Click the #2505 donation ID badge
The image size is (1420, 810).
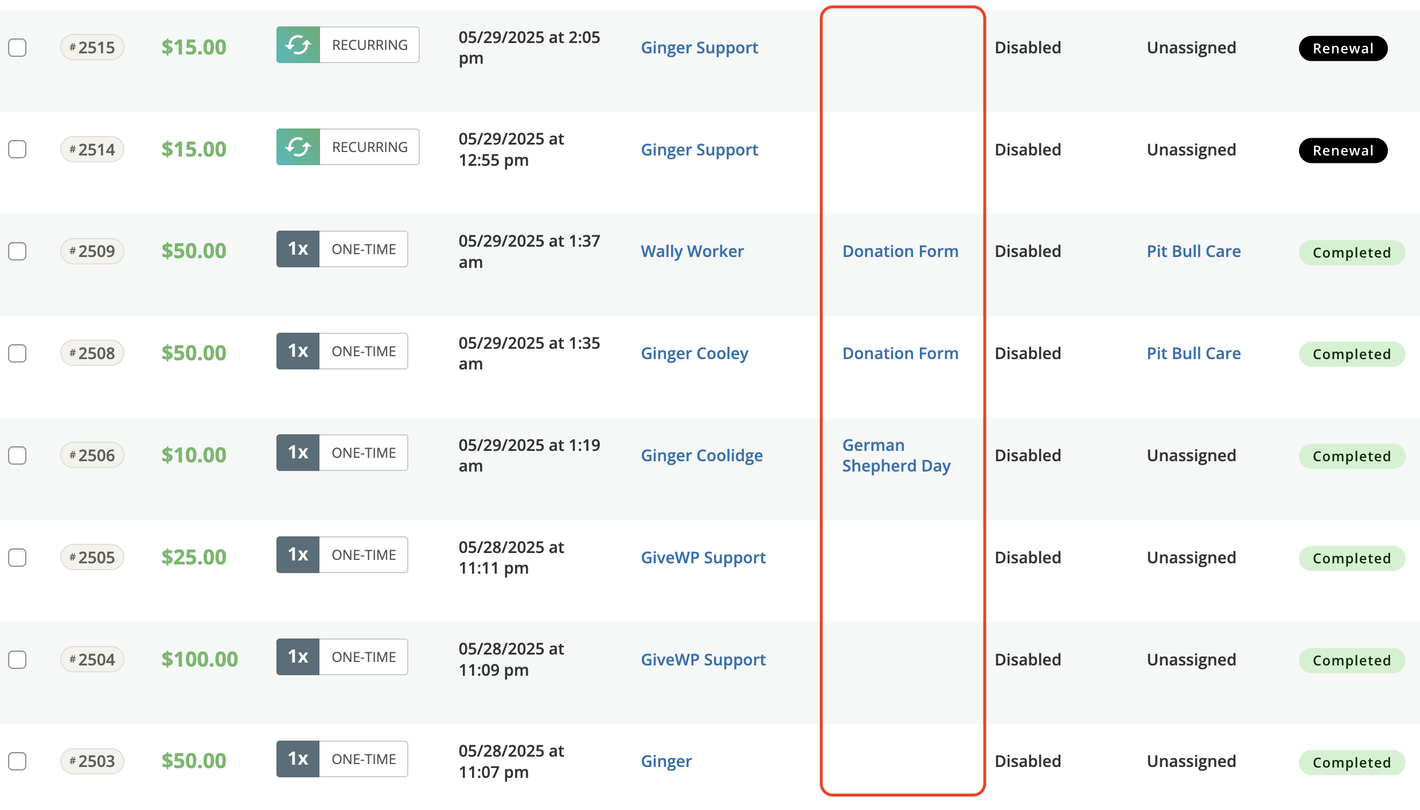point(92,558)
